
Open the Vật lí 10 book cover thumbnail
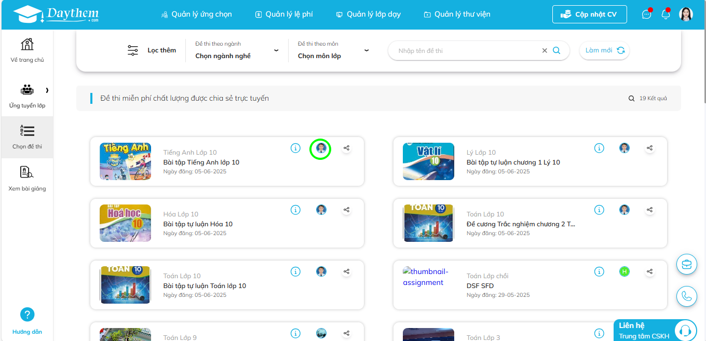click(428, 161)
